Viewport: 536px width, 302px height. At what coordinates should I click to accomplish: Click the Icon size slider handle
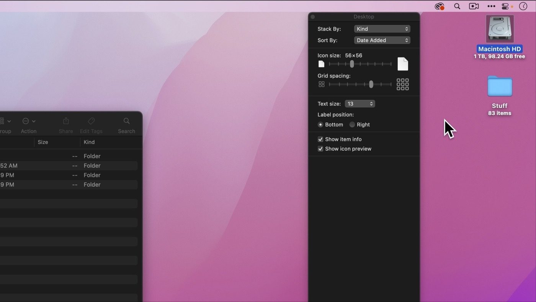point(352,64)
